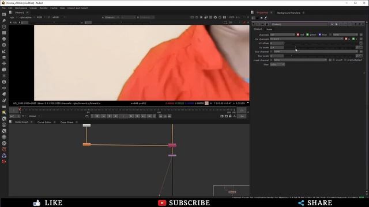Open the Render menu
The height and width of the screenshot is (207, 369).
pyautogui.click(x=44, y=8)
